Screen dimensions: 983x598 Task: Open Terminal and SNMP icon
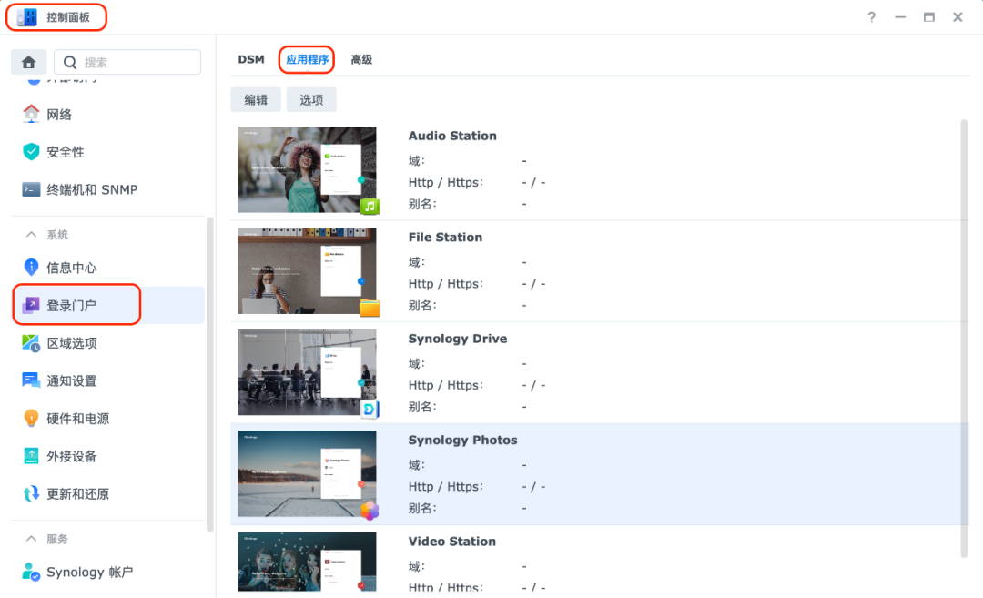(32, 189)
